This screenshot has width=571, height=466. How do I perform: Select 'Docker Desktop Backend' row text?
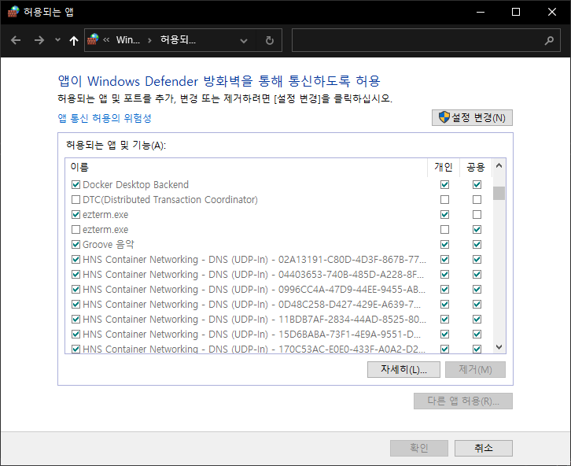(x=135, y=185)
